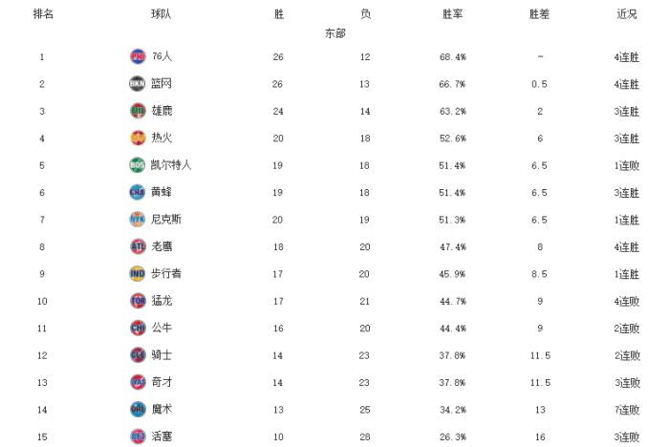
Task: Click the 近况 column header
Action: pyautogui.click(x=627, y=14)
